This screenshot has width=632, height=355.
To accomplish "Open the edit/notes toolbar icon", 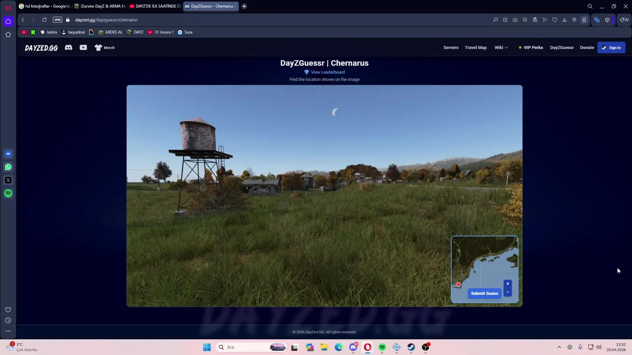I will (x=505, y=20).
